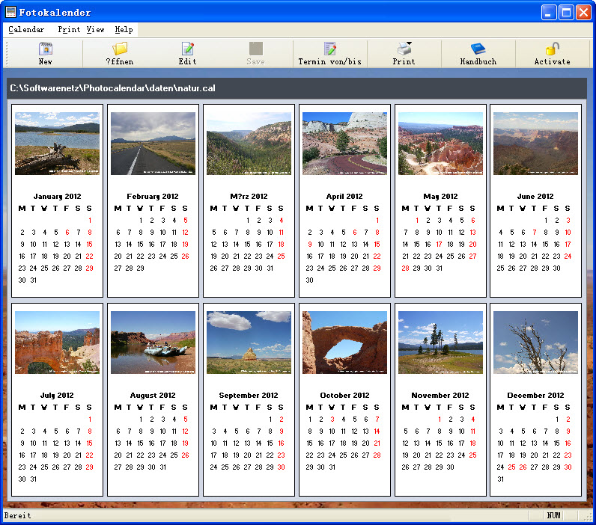The height and width of the screenshot is (525, 596).
Task: Open the Calendar menu
Action: [26, 30]
